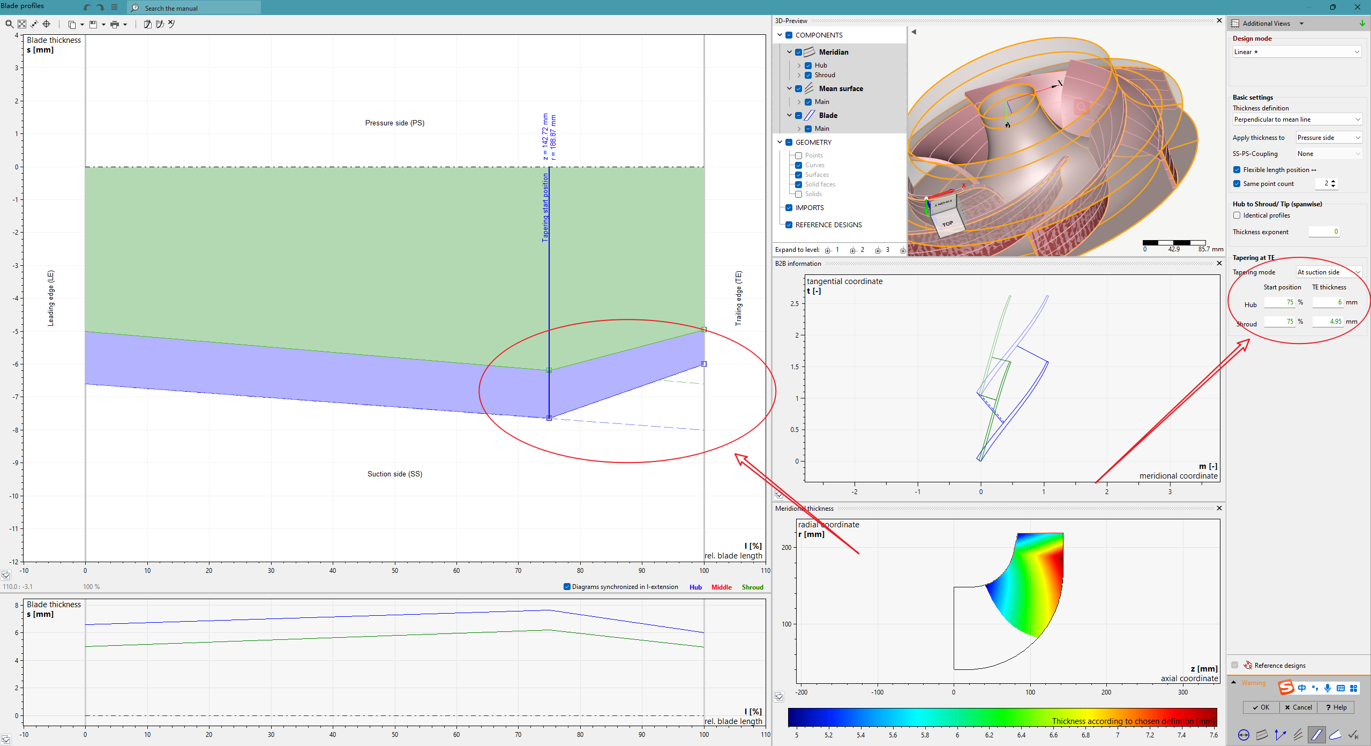
Task: Switch to the Shroud span tab
Action: [752, 587]
